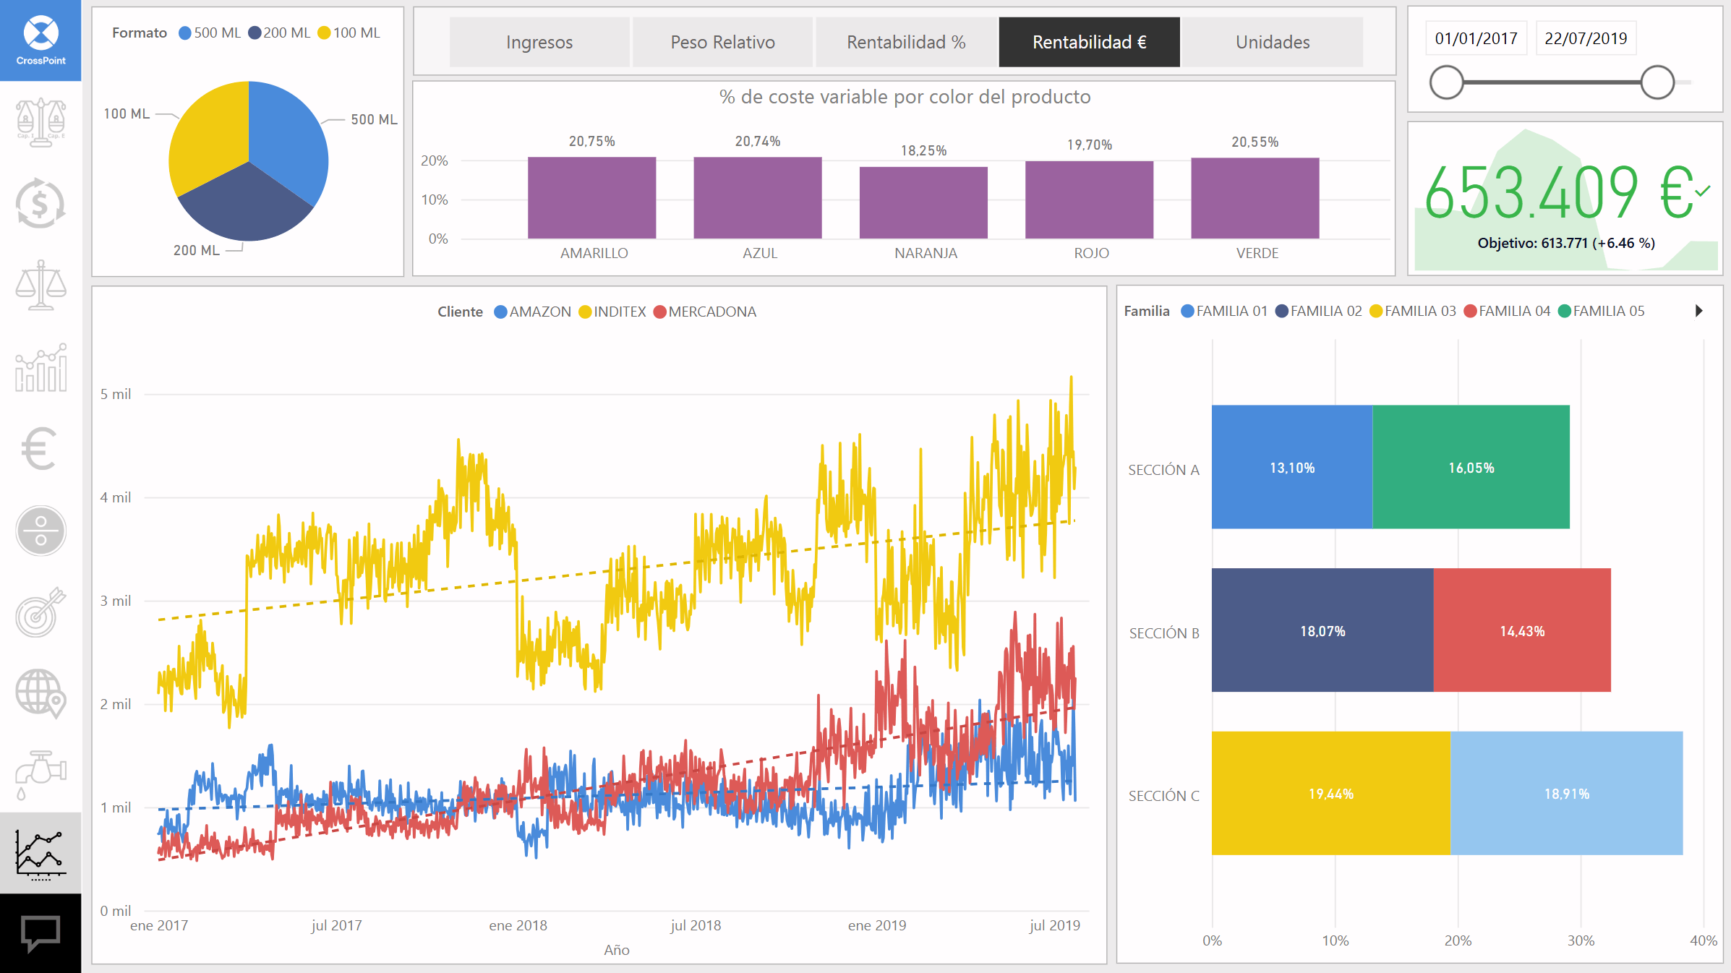Click the chart title '% de coste variable por color'
This screenshot has height=973, width=1731.
click(x=905, y=97)
